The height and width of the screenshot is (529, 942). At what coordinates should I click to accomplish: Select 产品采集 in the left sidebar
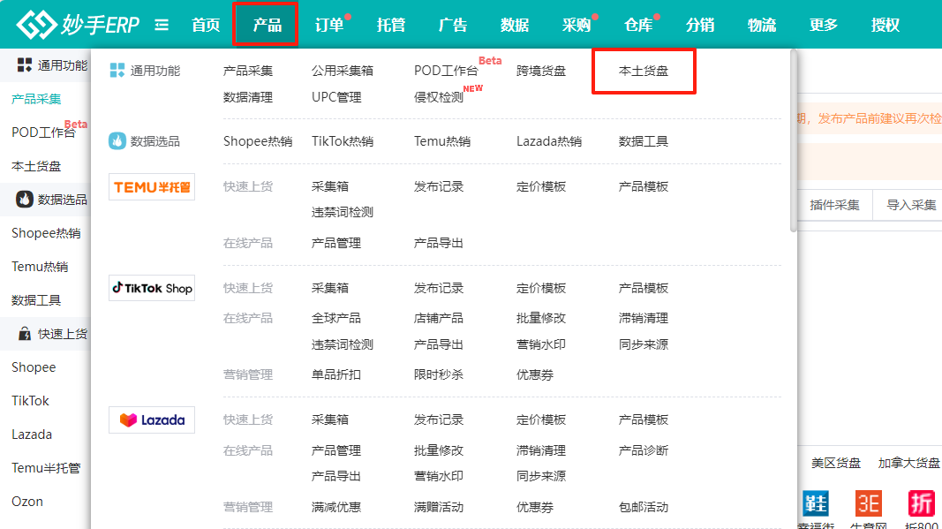click(x=36, y=99)
